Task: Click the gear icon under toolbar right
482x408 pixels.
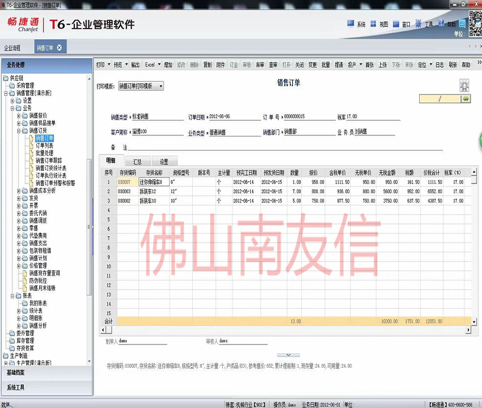Action: [x=464, y=85]
